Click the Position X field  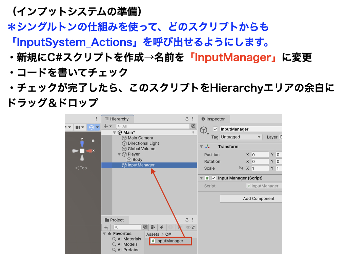260,155
